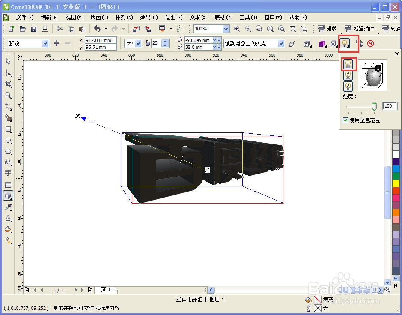Adjust the 强度 intensity slider handle

[374, 106]
